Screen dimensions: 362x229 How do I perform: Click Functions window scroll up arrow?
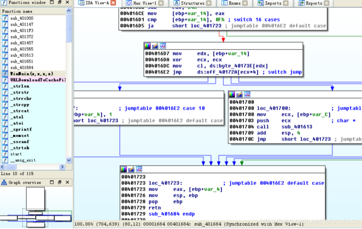coord(69,11)
